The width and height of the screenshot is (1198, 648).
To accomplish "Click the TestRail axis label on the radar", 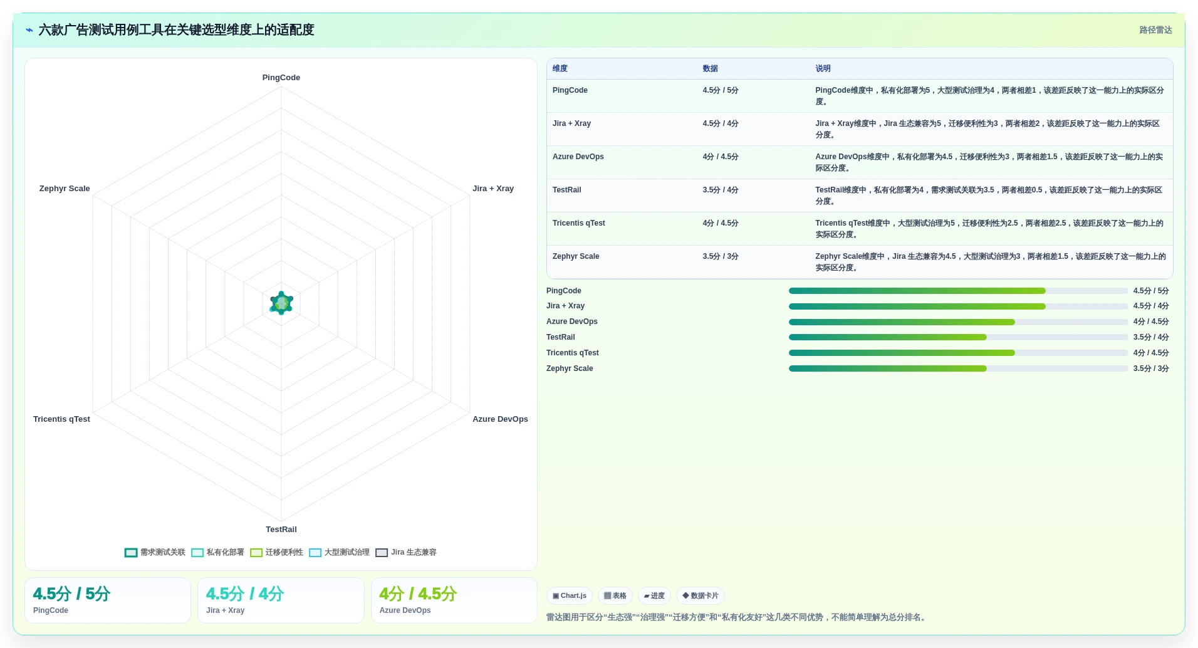I will click(281, 530).
